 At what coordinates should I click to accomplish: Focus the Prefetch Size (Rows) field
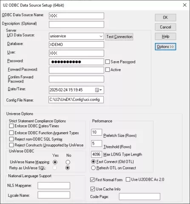click(96, 132)
